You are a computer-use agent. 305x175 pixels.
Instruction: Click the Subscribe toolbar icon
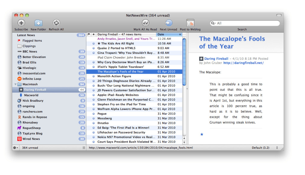tap(21, 23)
